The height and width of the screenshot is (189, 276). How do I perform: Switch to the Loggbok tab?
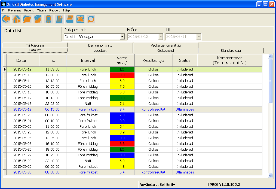click(100, 51)
